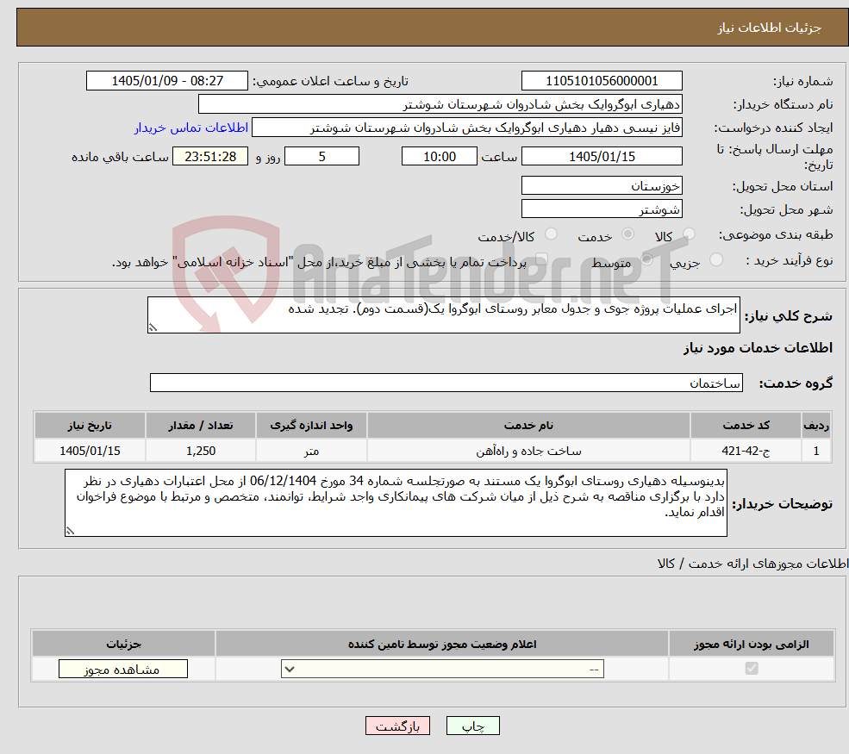The height and width of the screenshot is (754, 849).
Task: Click the تاریخ نیاز column header
Action: [x=90, y=426]
